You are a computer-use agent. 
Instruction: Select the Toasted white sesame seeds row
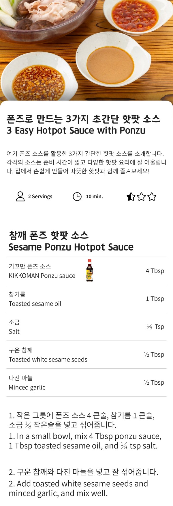click(x=86, y=355)
